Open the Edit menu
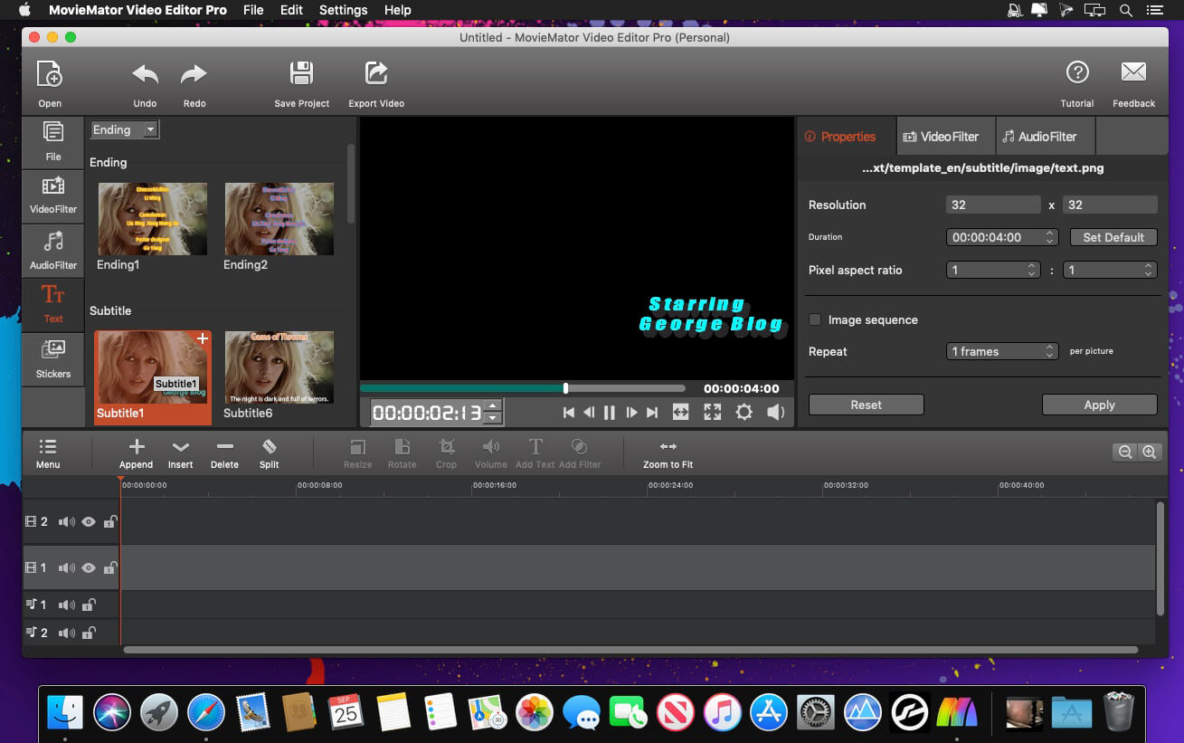 pos(291,10)
